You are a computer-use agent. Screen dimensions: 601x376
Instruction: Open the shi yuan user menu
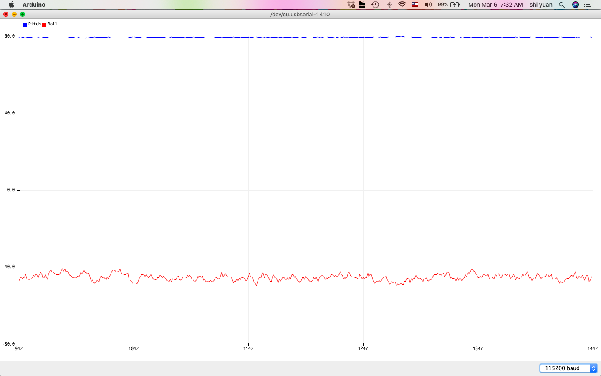(x=541, y=5)
